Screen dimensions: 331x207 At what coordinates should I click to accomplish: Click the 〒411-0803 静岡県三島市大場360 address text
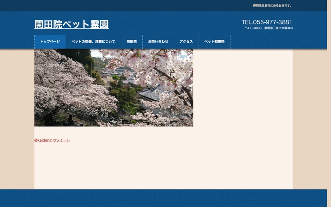(269, 28)
